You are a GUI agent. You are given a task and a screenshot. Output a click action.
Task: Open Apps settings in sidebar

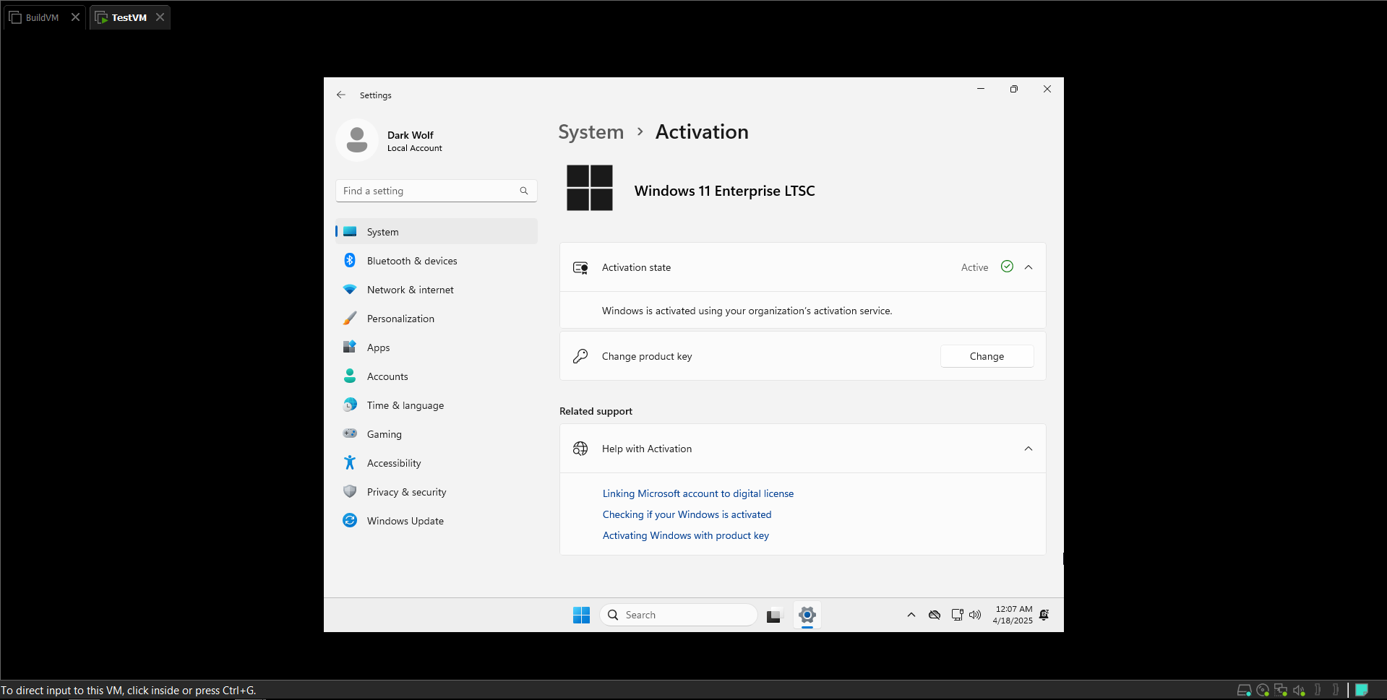[437, 347]
